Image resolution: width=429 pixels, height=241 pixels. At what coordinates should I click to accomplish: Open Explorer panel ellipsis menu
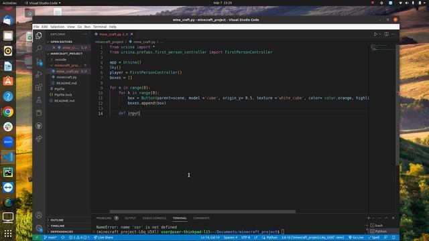coord(85,34)
